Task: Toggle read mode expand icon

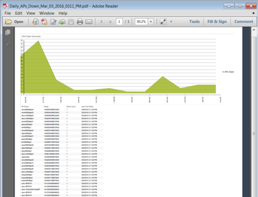Action: 163,22
